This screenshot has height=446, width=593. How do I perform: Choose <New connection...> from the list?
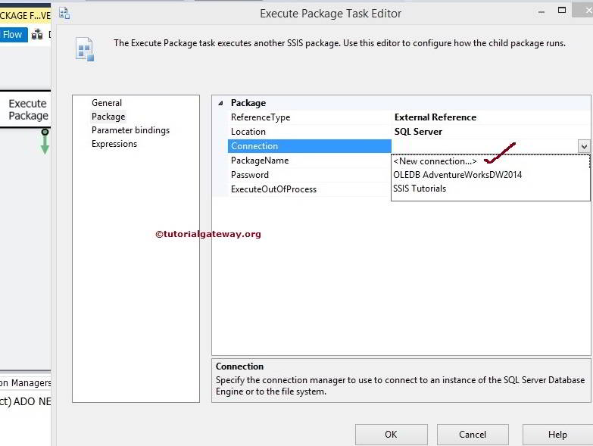coord(435,161)
